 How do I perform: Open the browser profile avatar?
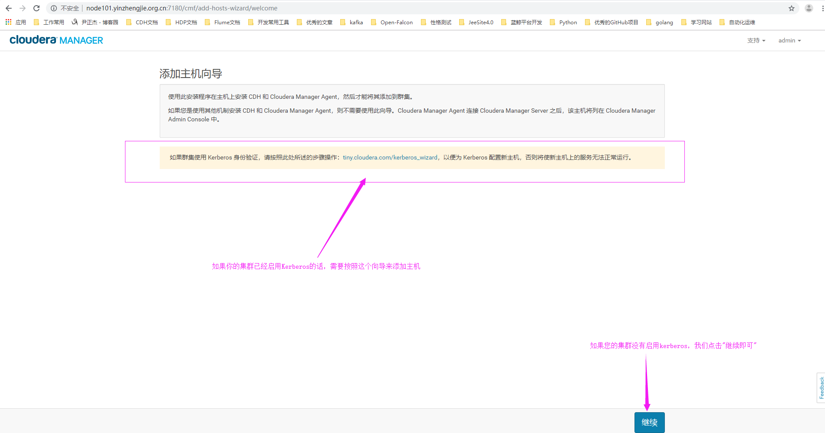click(x=809, y=8)
